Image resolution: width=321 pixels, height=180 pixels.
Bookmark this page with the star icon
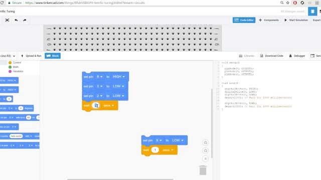[x=287, y=3]
